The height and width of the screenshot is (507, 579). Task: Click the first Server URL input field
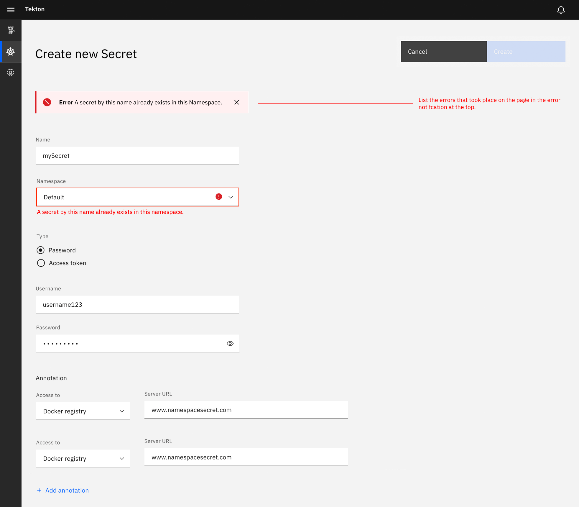coord(246,410)
